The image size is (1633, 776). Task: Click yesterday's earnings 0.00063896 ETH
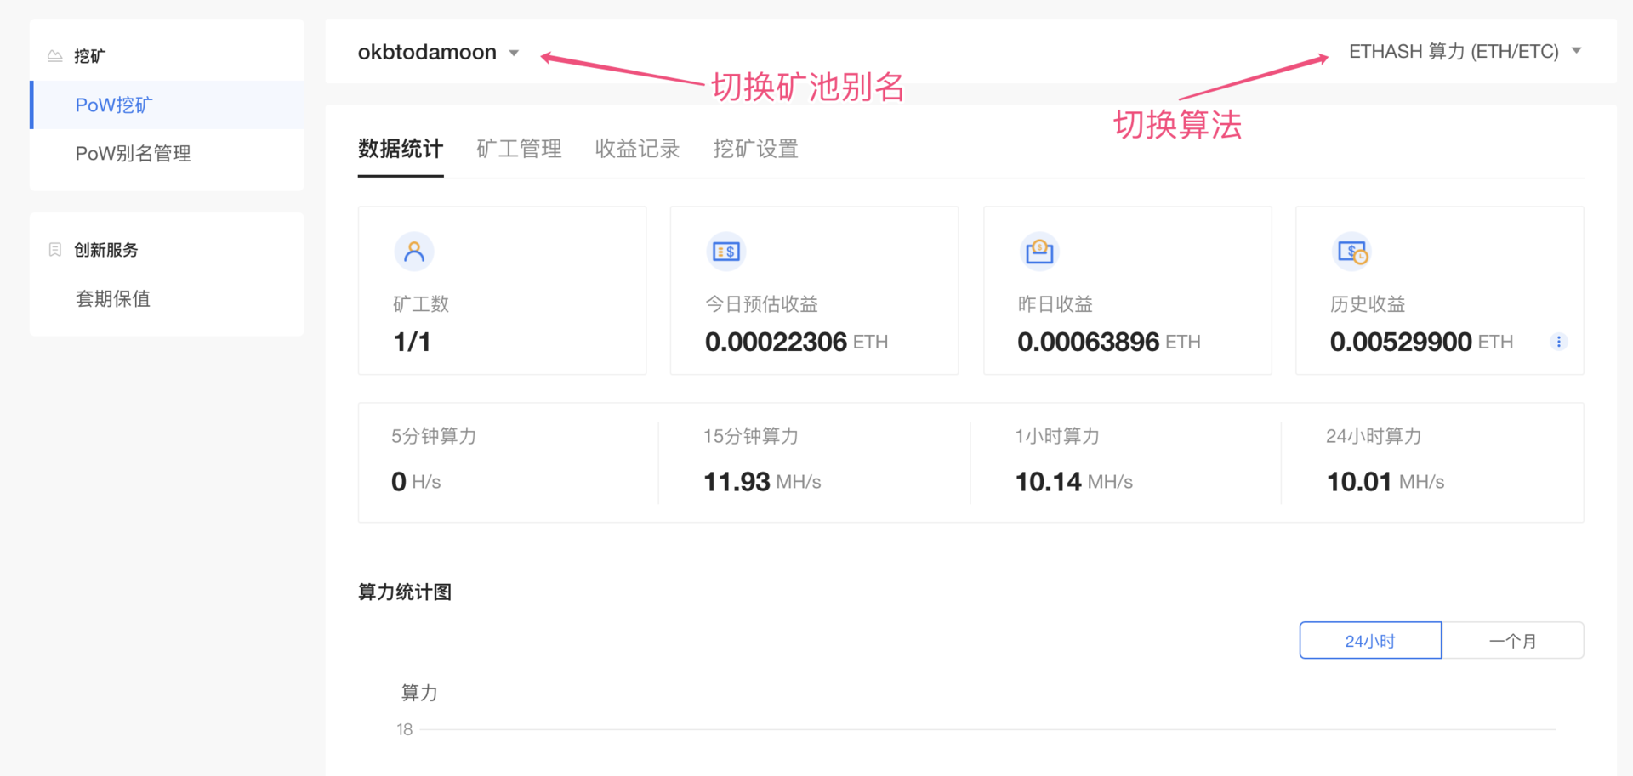pos(1109,342)
